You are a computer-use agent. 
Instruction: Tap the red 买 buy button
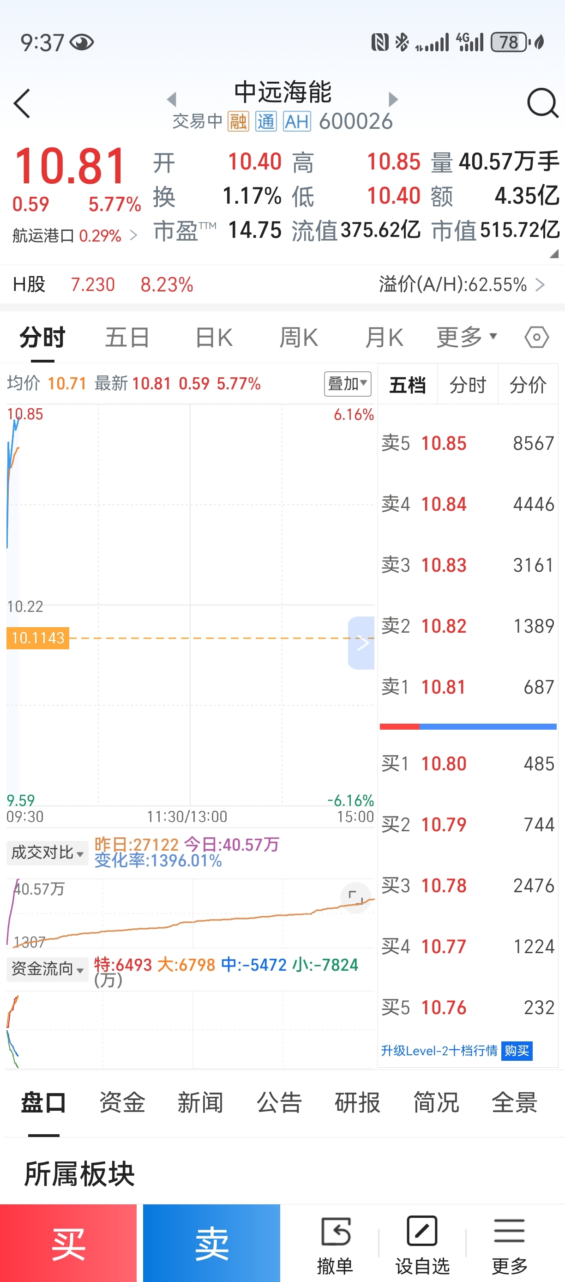[68, 1243]
